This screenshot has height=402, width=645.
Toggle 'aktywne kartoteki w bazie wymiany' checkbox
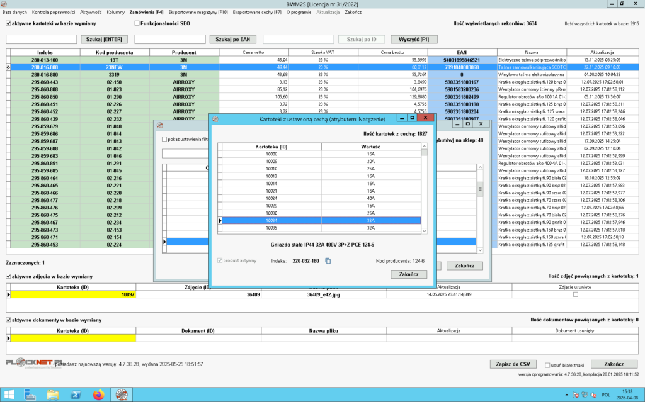8,23
